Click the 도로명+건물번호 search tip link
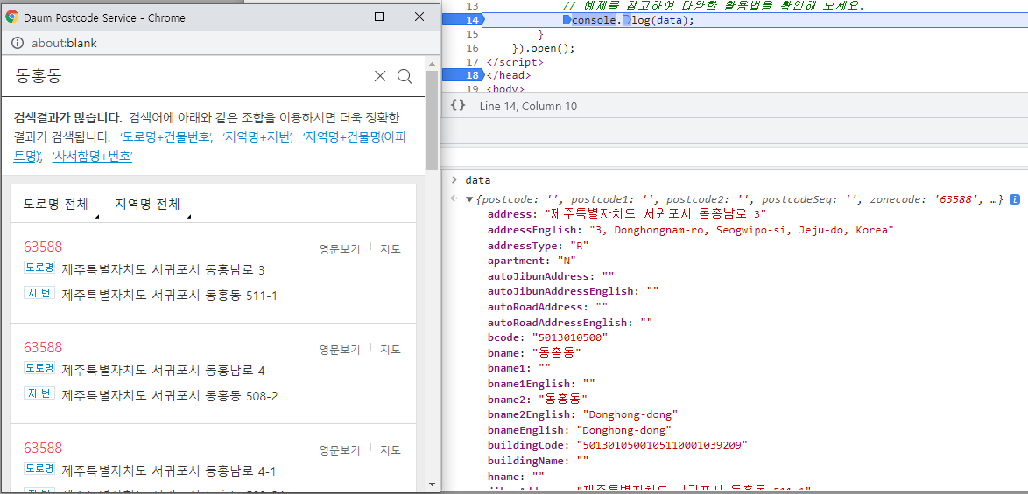This screenshot has width=1028, height=494. [x=165, y=136]
